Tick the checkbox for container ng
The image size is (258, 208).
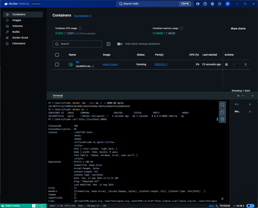pos(57,64)
